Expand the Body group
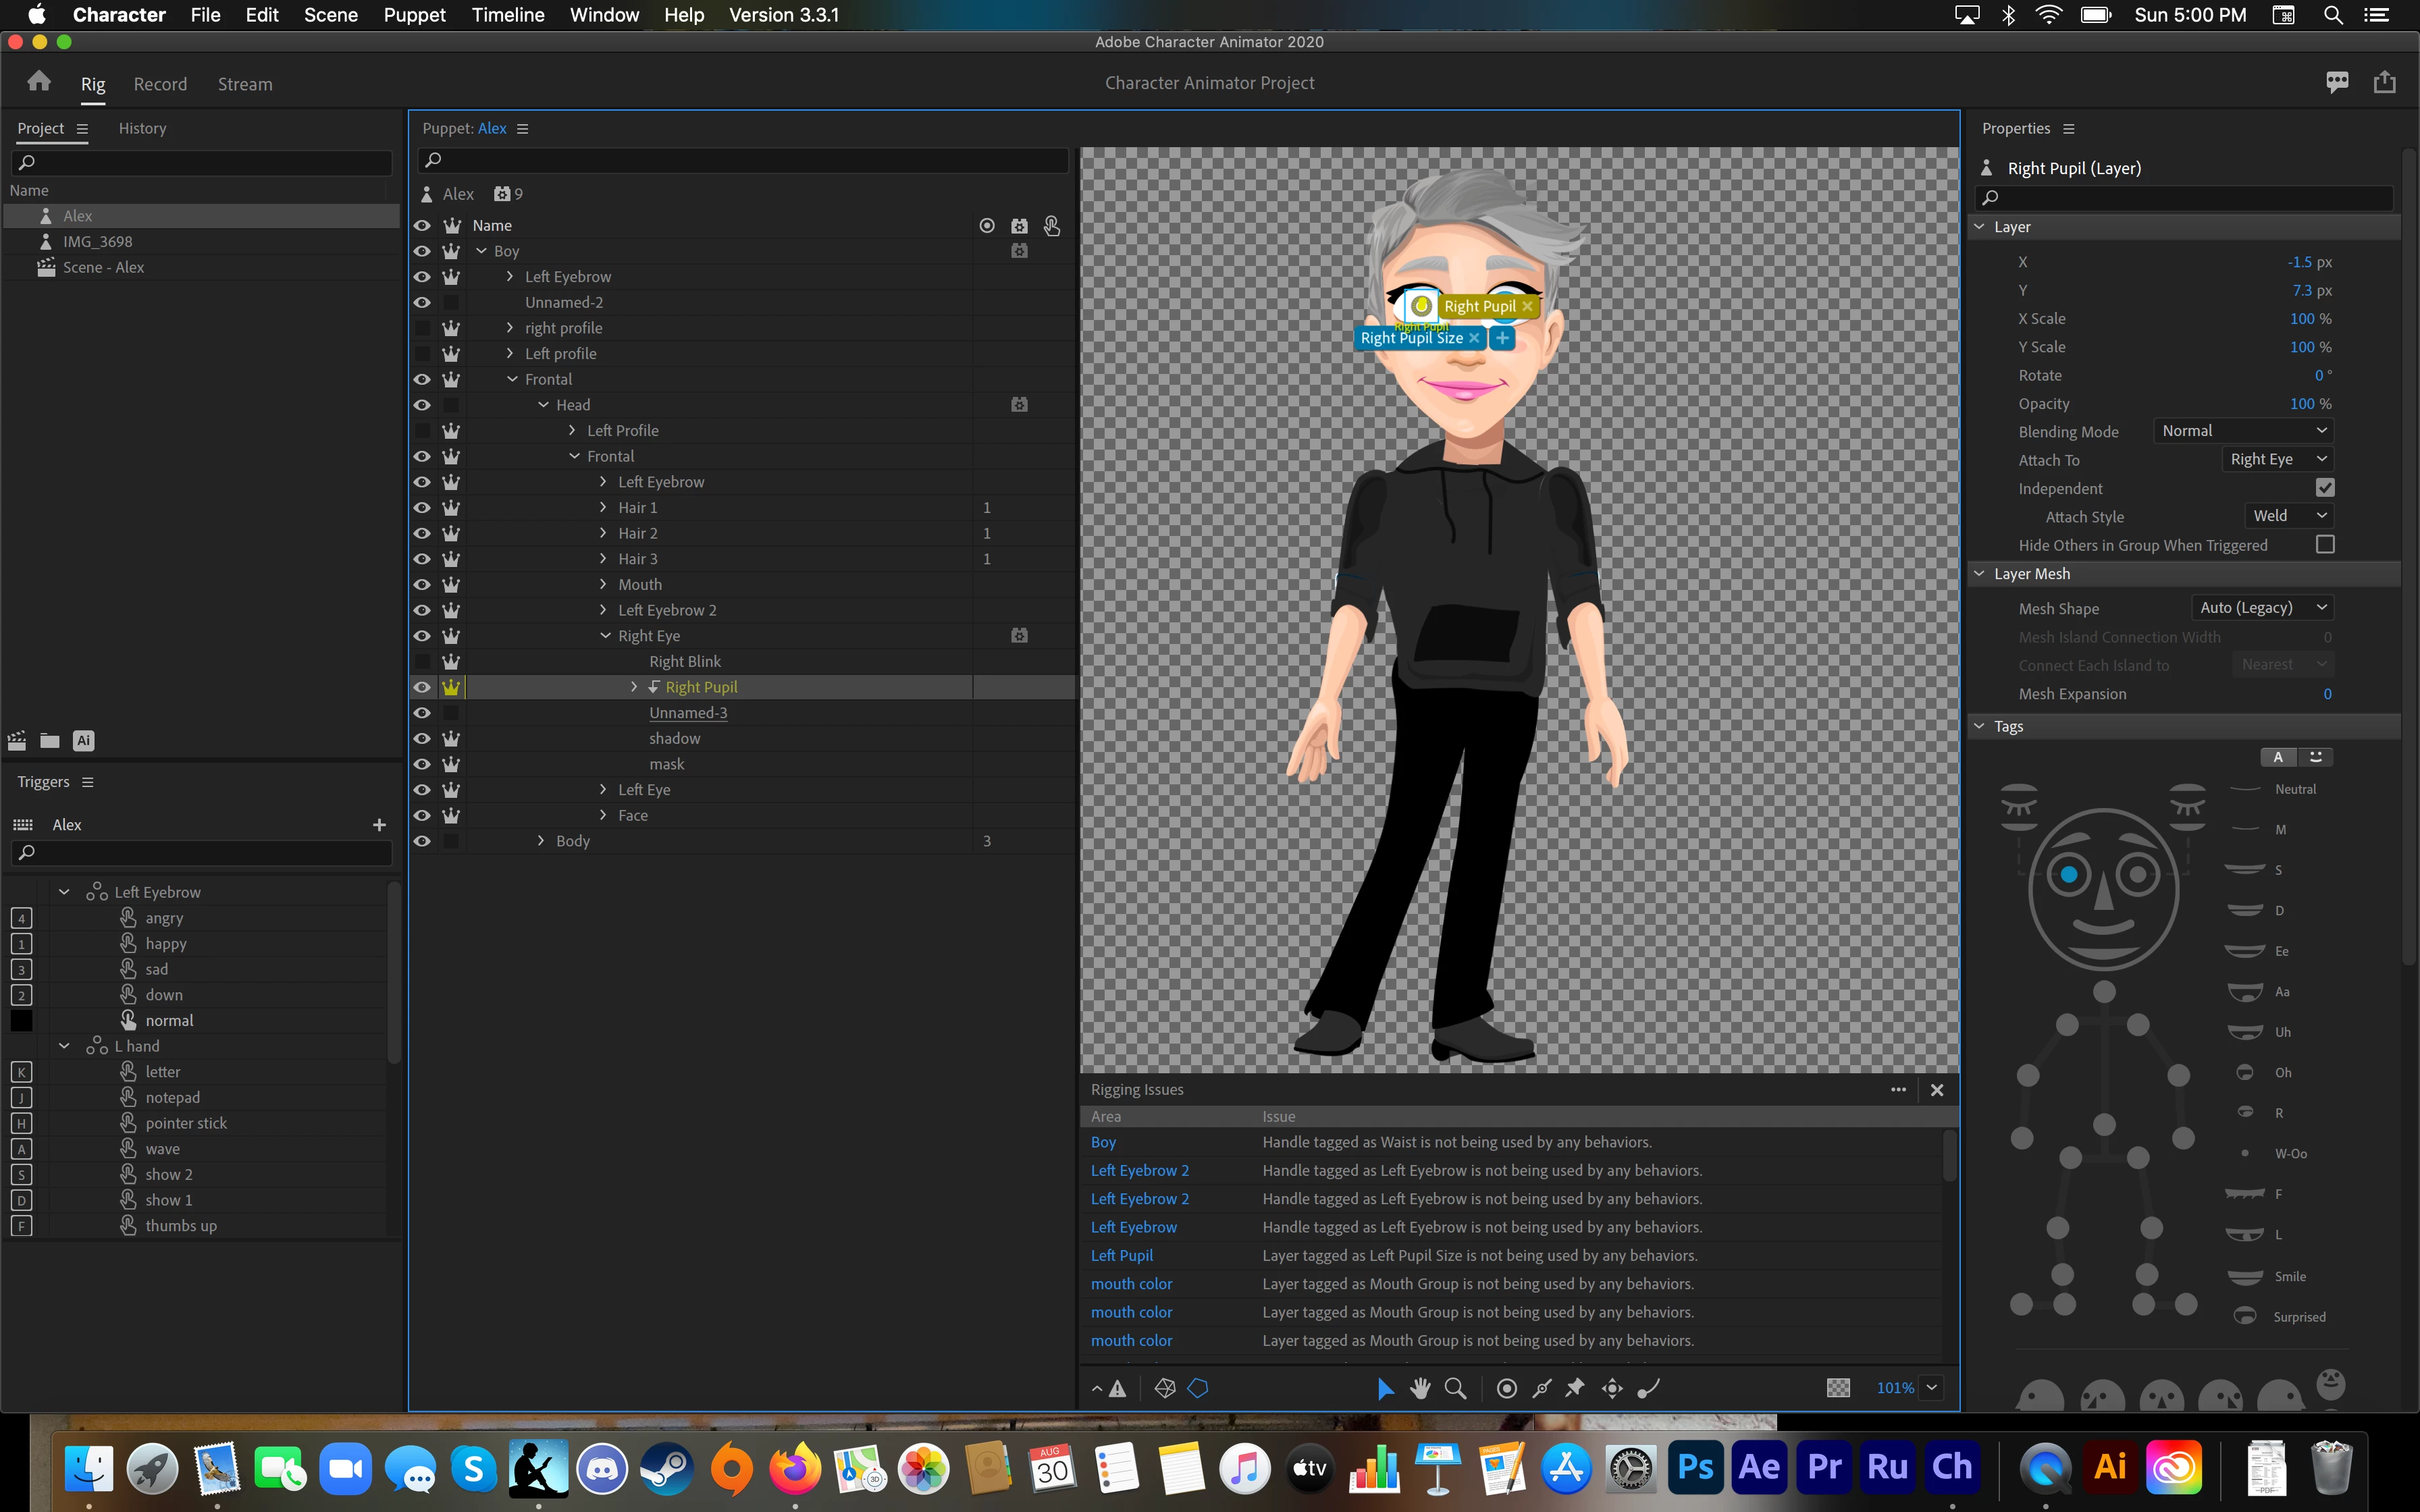The width and height of the screenshot is (2420, 1512). [541, 841]
